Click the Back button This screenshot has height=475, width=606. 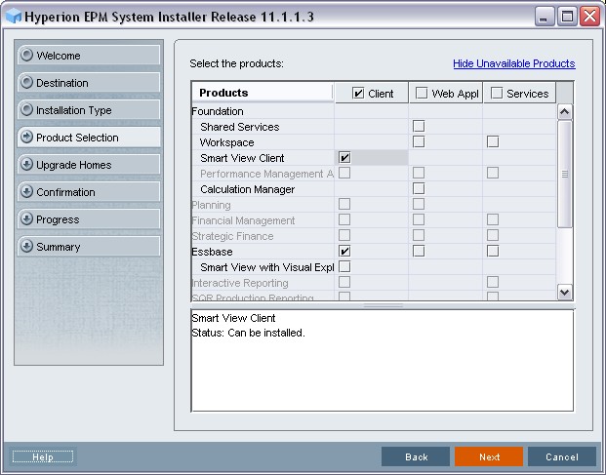416,456
